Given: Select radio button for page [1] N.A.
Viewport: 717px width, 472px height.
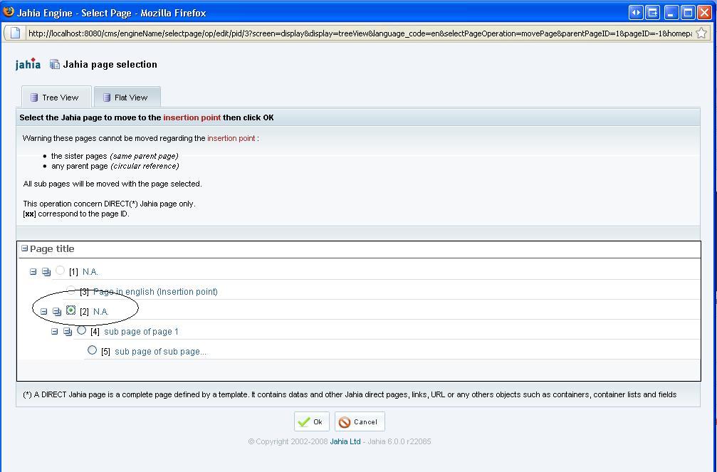Looking at the screenshot, I should tap(60, 271).
